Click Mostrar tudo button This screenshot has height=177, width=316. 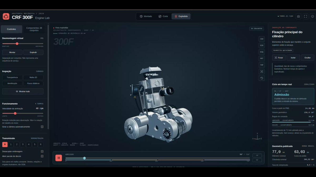tap(23, 92)
